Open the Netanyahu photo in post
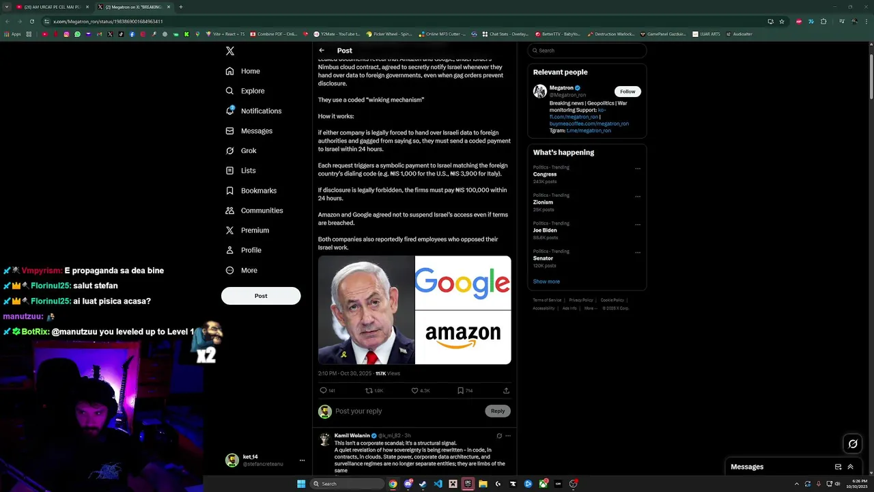This screenshot has width=874, height=492. click(366, 310)
